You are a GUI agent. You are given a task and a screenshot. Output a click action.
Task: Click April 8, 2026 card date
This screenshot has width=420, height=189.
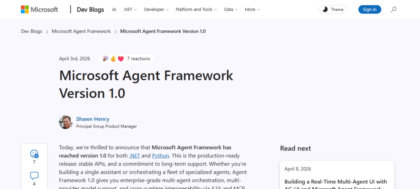[x=298, y=169]
